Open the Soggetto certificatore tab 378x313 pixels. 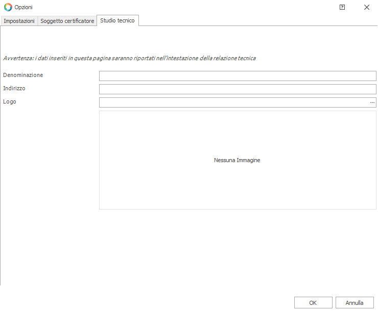67,21
